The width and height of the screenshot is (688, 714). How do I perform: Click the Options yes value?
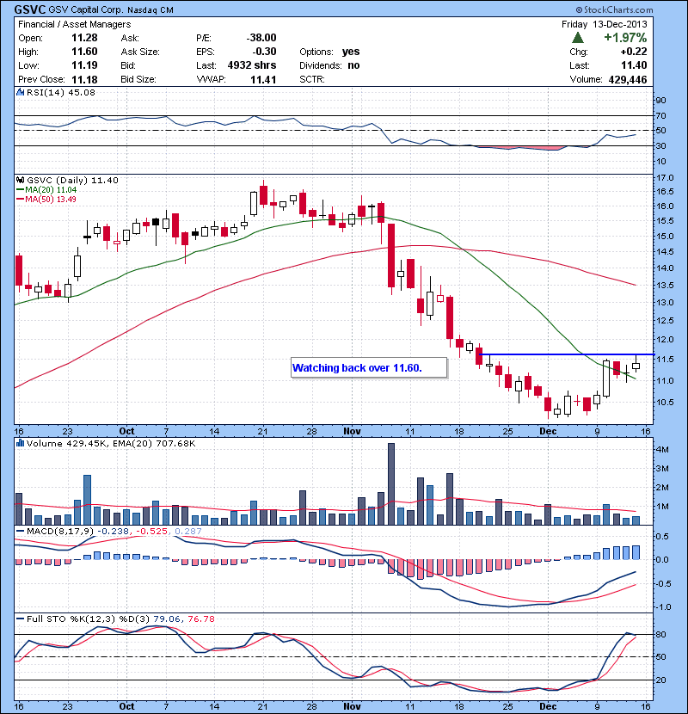(351, 52)
